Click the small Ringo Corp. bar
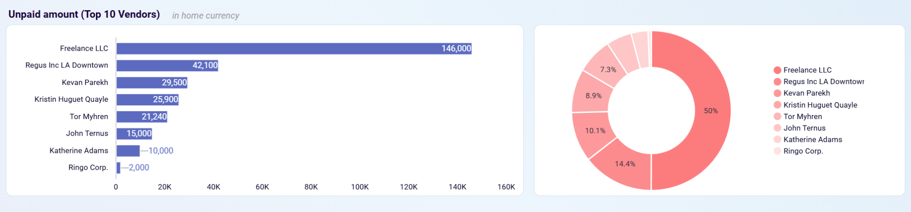The width and height of the screenshot is (911, 212). (x=118, y=168)
